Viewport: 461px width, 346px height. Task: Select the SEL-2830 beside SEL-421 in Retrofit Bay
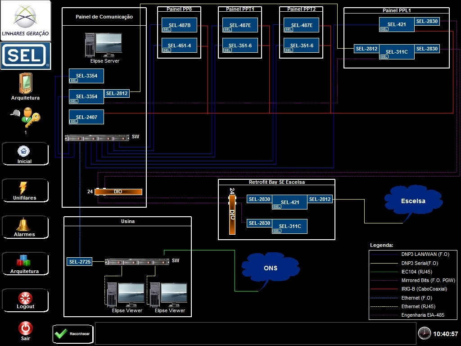(x=259, y=199)
